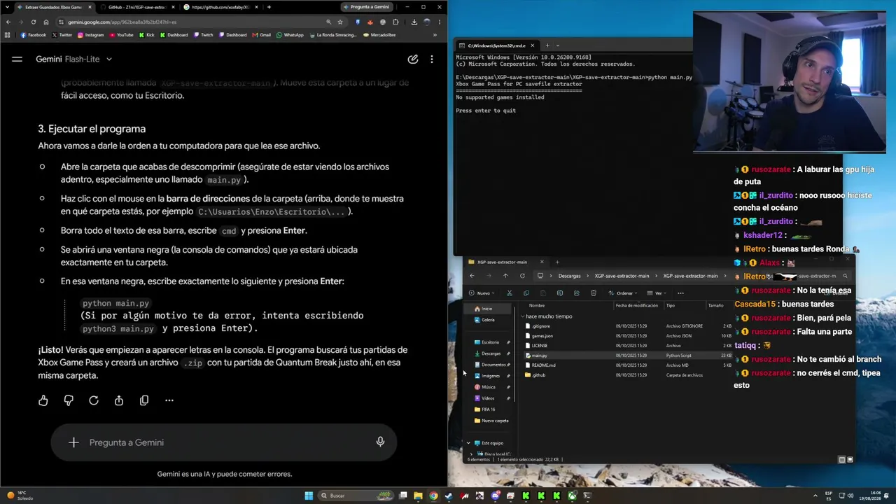Open the Twitch bookmark
The width and height of the screenshot is (896, 504).
point(203,35)
